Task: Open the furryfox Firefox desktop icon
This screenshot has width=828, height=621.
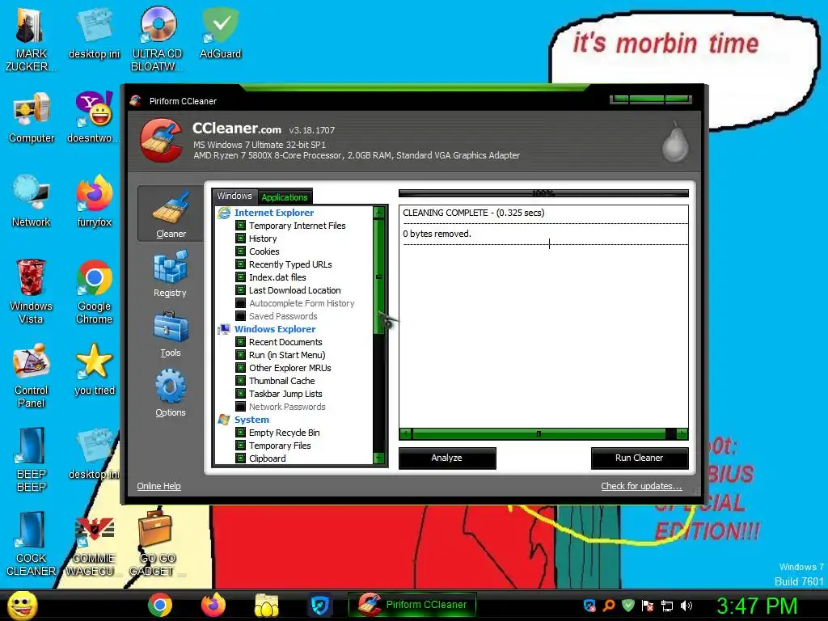Action: (x=94, y=201)
